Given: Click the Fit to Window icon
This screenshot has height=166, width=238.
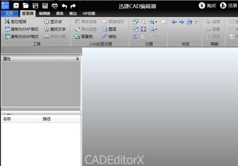Looking at the screenshot, I should coord(143,29).
